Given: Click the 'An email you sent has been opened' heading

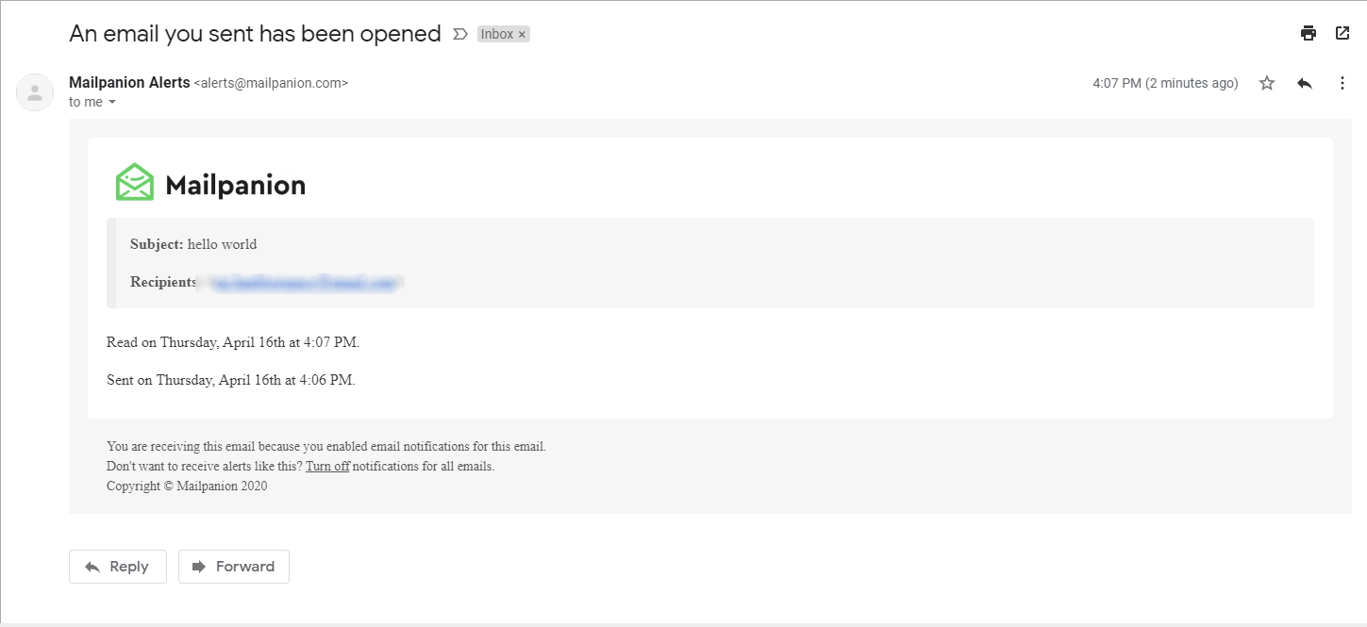Looking at the screenshot, I should (255, 34).
